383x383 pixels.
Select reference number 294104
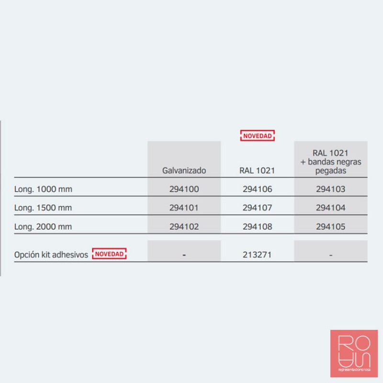[x=330, y=208]
